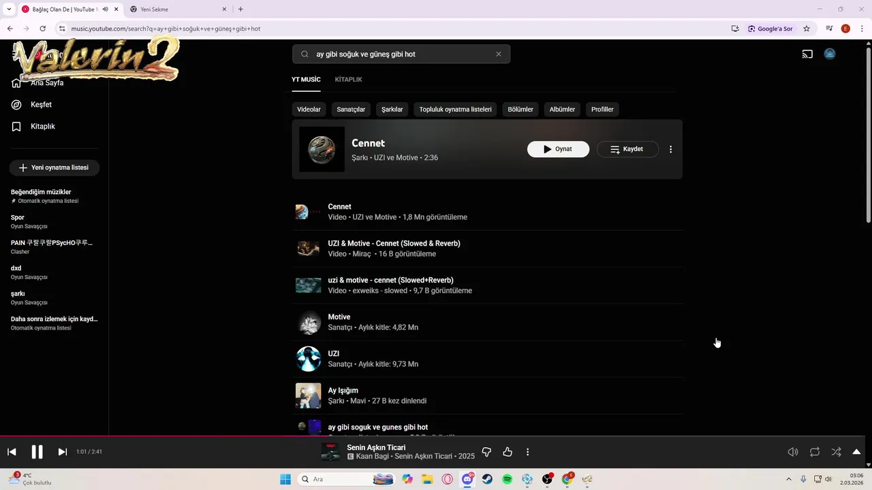
Task: Open Spotify from the taskbar
Action: tap(508, 479)
